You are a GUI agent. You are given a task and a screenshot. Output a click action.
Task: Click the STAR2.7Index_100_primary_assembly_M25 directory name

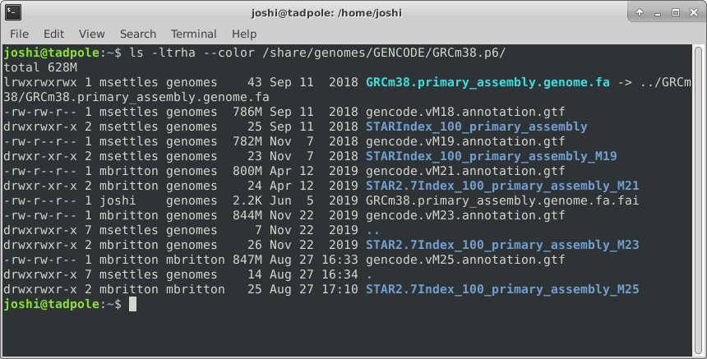pos(501,290)
